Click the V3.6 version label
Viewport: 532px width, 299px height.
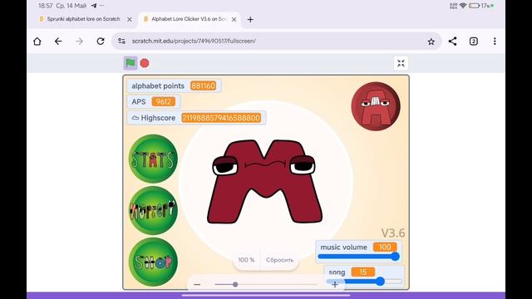coord(393,233)
